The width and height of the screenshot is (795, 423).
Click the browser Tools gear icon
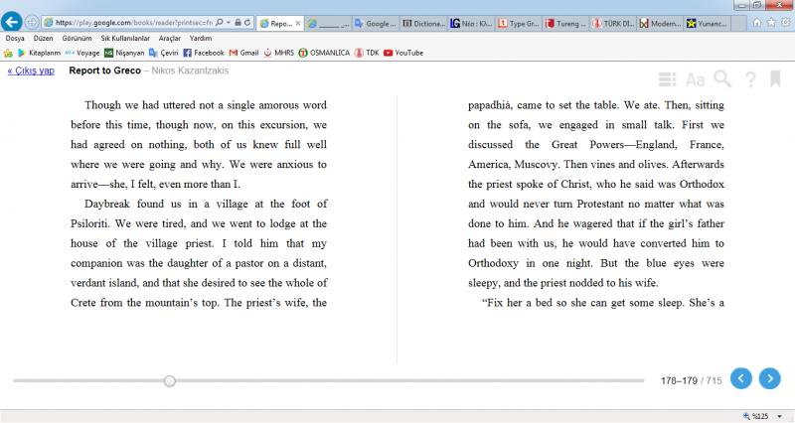(786, 22)
